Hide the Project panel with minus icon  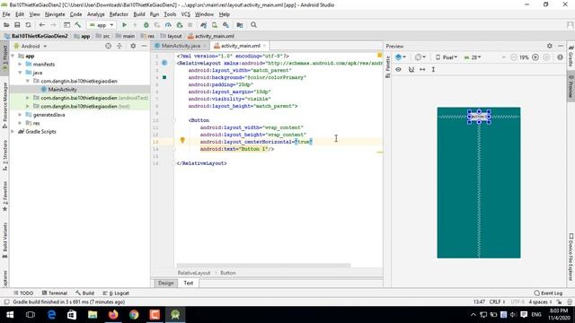144,46
